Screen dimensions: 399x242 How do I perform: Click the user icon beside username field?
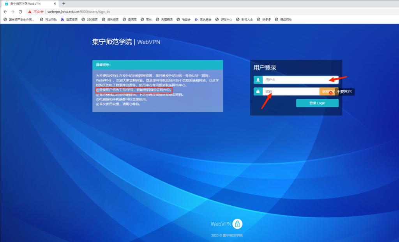coord(258,80)
